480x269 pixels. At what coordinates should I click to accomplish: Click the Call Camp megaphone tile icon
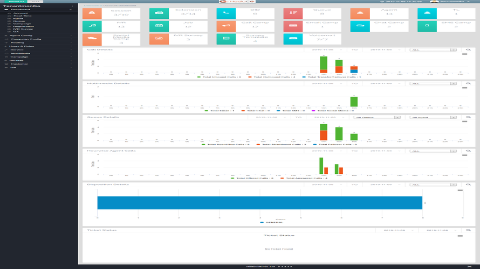pyautogui.click(x=226, y=26)
